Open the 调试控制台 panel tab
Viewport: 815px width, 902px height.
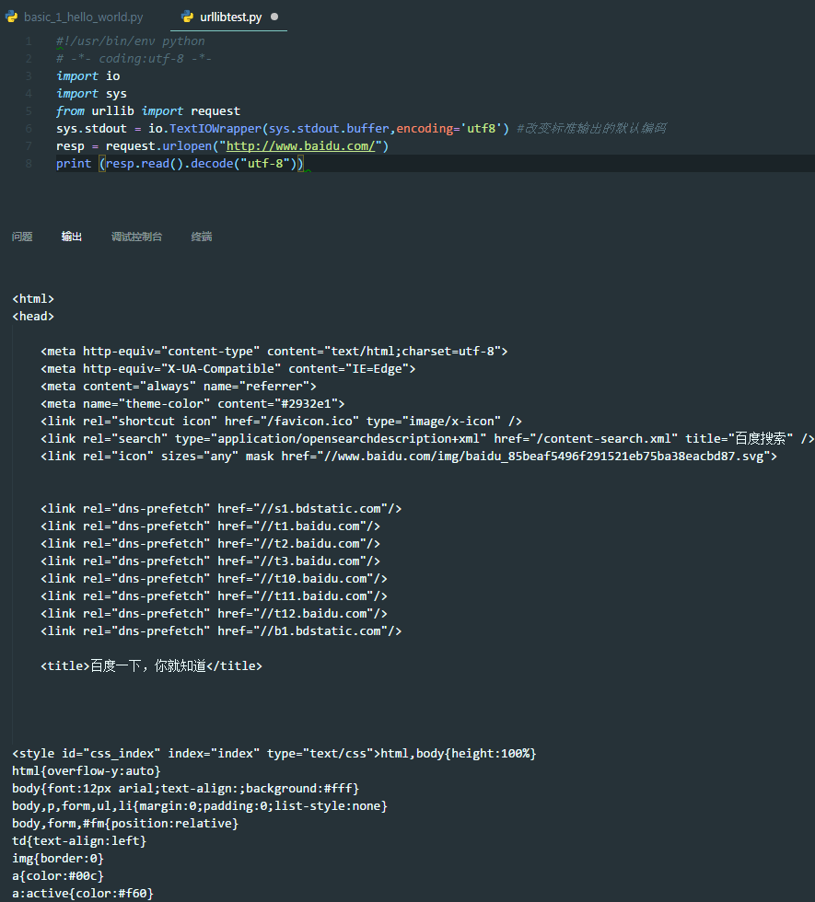[136, 237]
